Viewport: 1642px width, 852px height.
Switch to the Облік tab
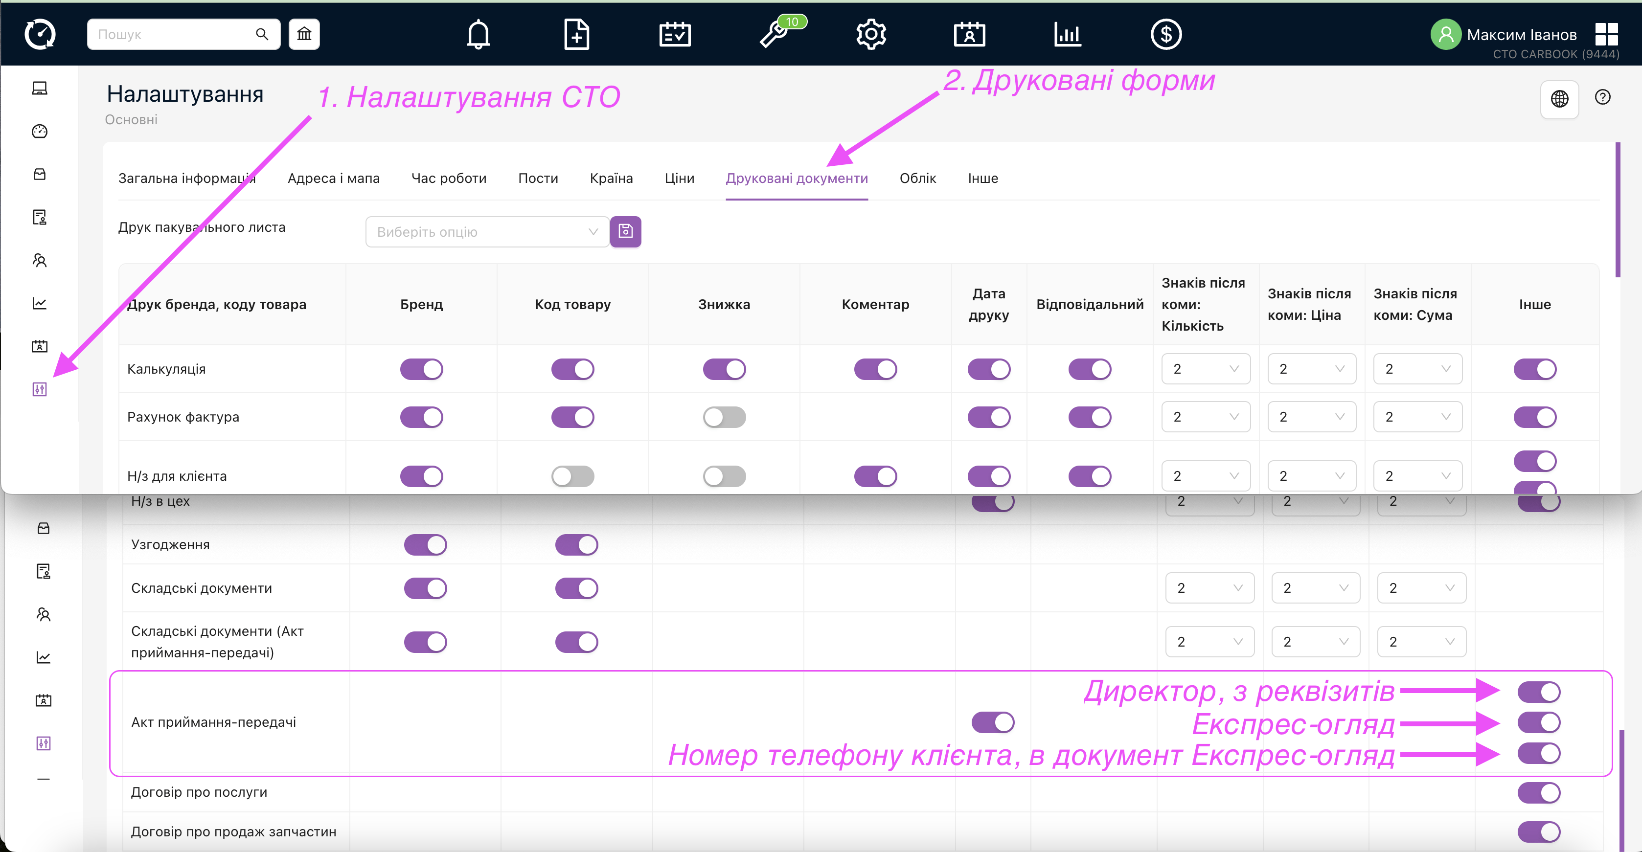(917, 179)
